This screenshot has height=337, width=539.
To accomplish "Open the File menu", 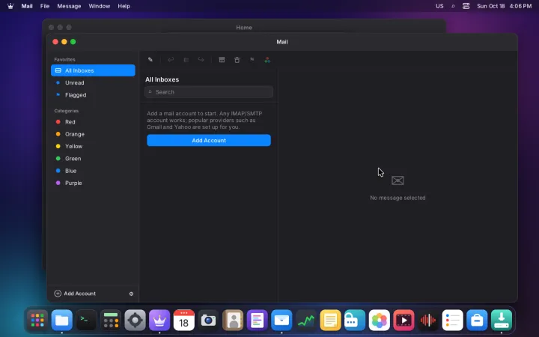I will (45, 6).
